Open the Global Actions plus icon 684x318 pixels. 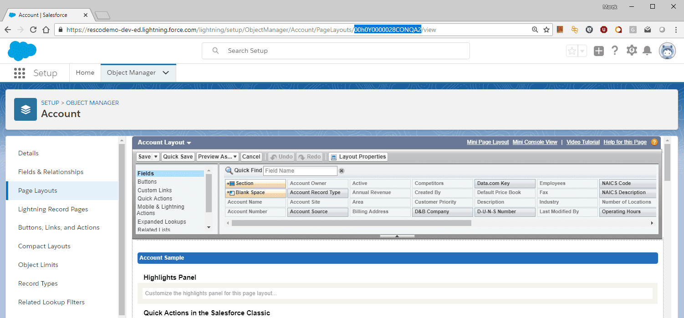[x=599, y=51]
